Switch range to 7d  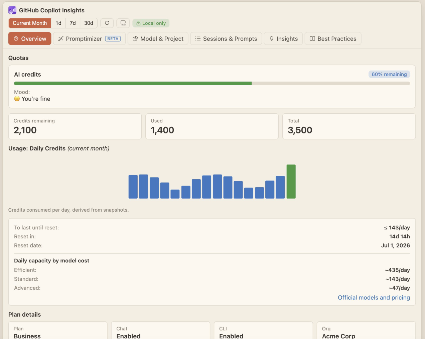(x=73, y=23)
